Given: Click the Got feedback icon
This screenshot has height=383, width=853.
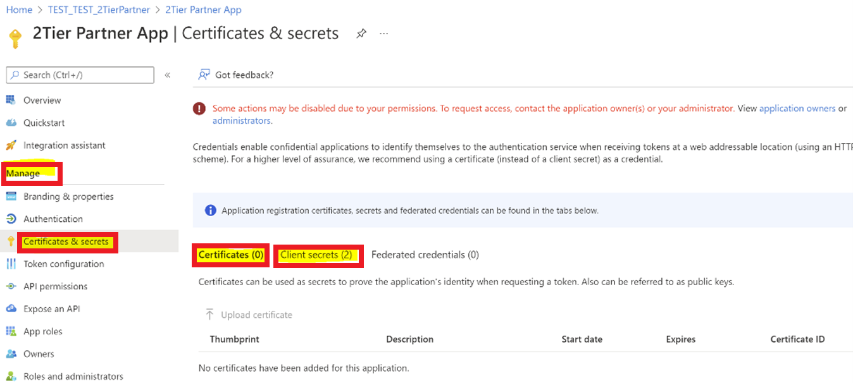Looking at the screenshot, I should click(x=204, y=75).
